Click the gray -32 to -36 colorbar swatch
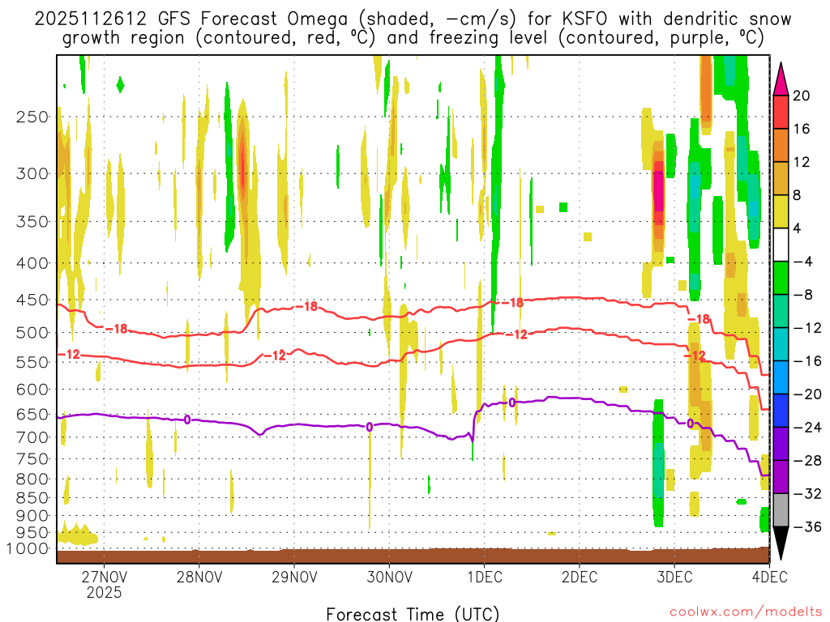The height and width of the screenshot is (622, 830). [781, 510]
